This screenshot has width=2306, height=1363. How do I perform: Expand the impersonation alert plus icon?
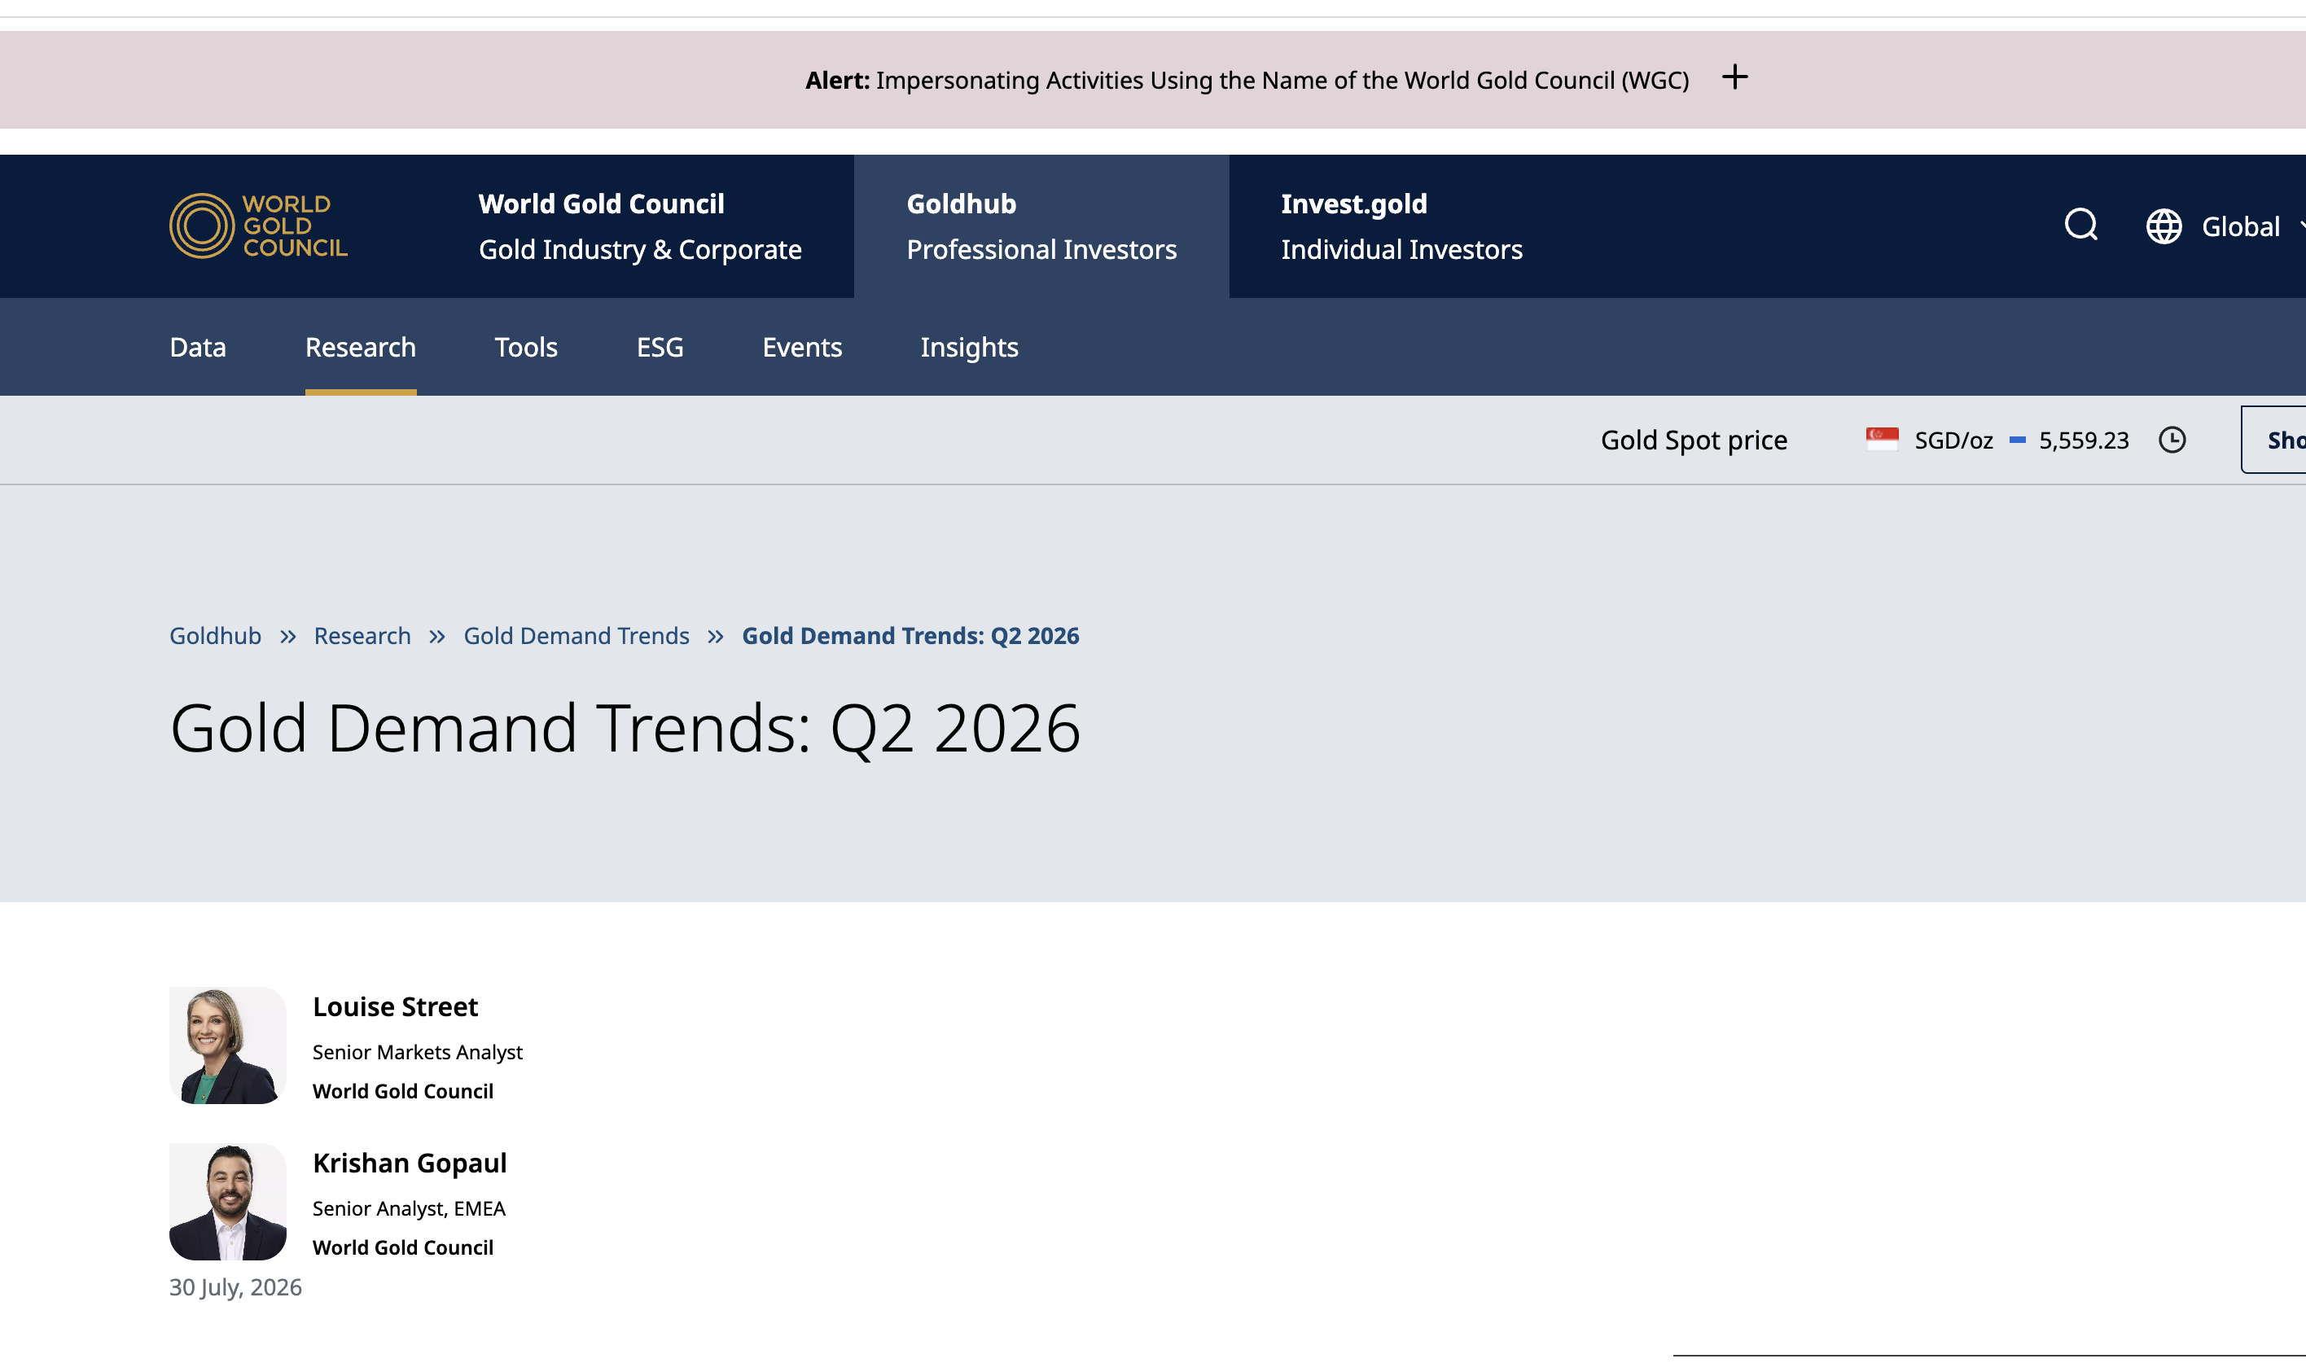point(1734,77)
